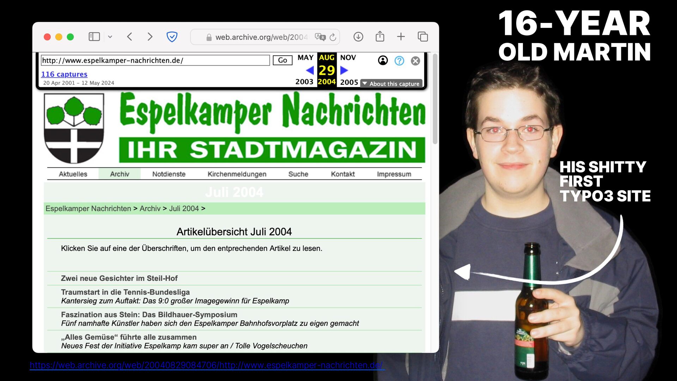Expand About this capture dropdown
The height and width of the screenshot is (381, 677).
pos(391,84)
